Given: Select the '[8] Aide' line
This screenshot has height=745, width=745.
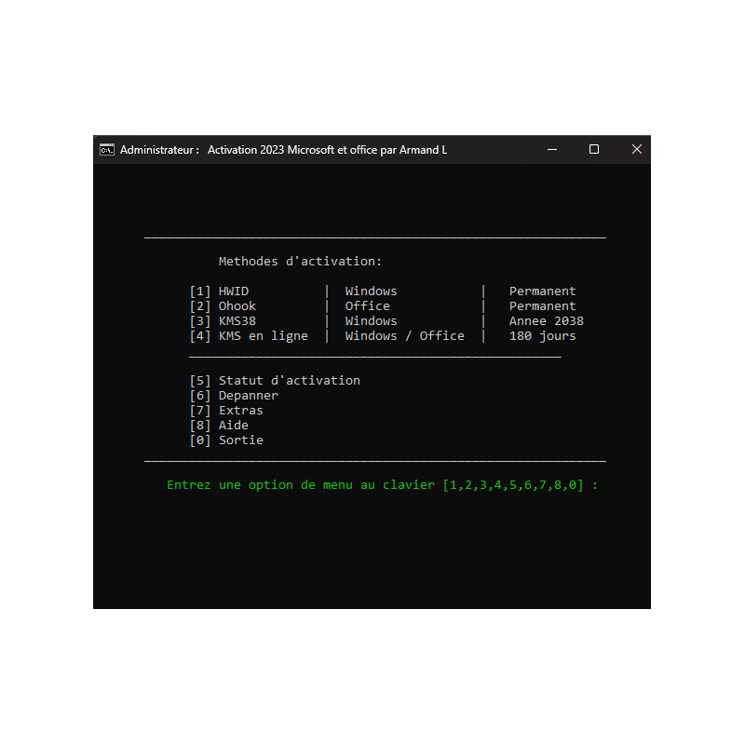Looking at the screenshot, I should coord(219,426).
